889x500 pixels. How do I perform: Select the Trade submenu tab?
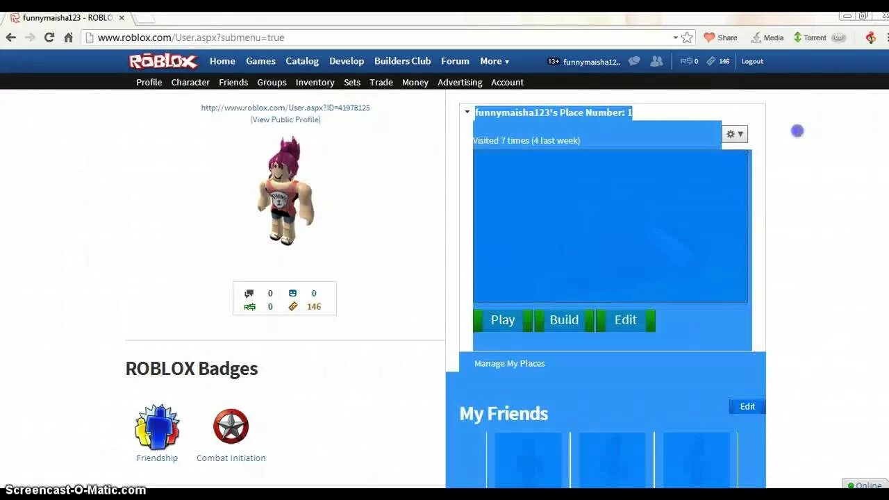tap(381, 82)
